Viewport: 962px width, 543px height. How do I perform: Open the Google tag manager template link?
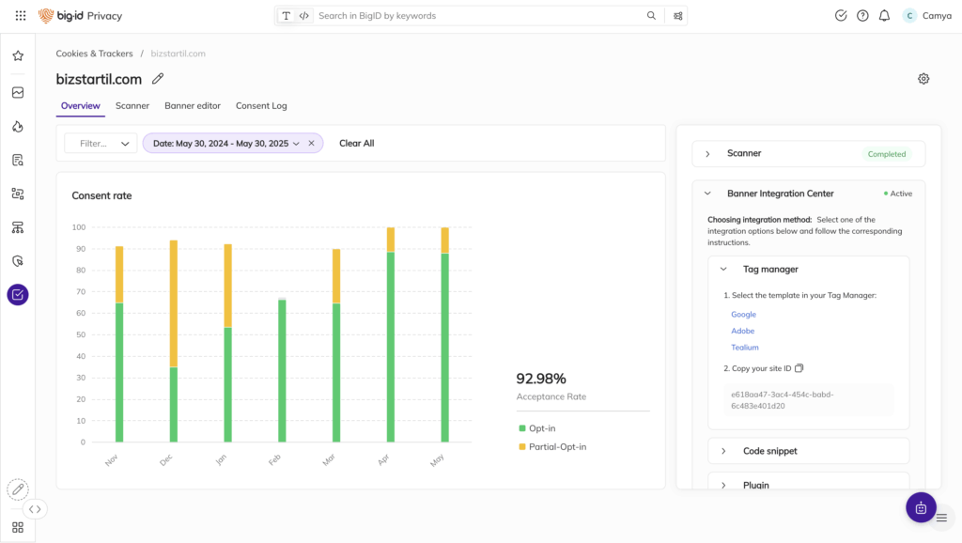[743, 315]
